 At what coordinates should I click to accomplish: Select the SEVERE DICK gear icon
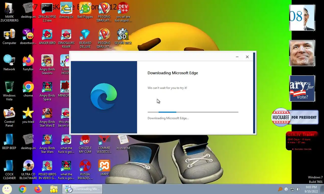pos(123,37)
